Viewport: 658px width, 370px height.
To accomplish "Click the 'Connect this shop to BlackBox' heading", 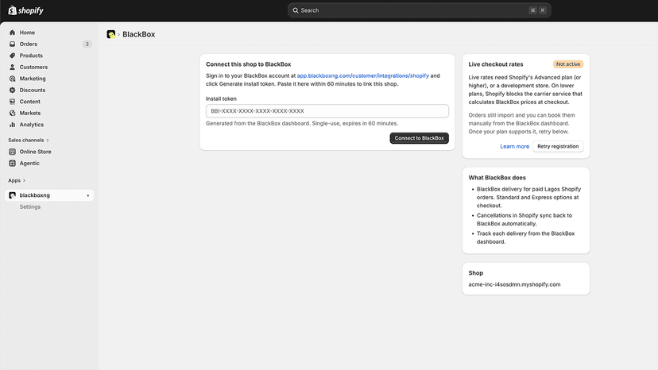I will (248, 64).
